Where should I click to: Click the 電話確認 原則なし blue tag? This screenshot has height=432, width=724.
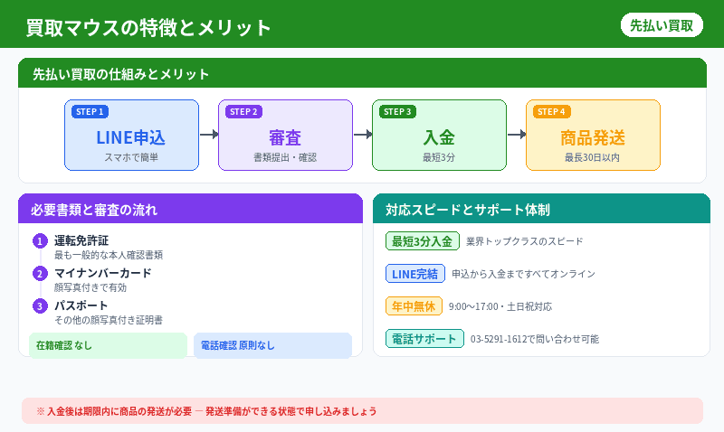click(272, 345)
